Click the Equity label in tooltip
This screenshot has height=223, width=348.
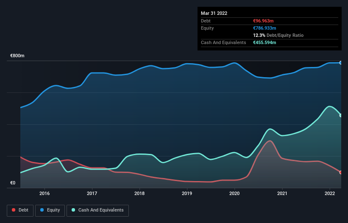pos(207,28)
